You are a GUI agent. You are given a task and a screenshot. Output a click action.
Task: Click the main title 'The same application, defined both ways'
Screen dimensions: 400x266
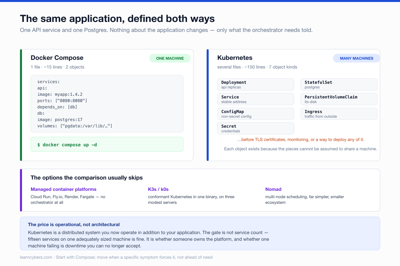click(117, 18)
